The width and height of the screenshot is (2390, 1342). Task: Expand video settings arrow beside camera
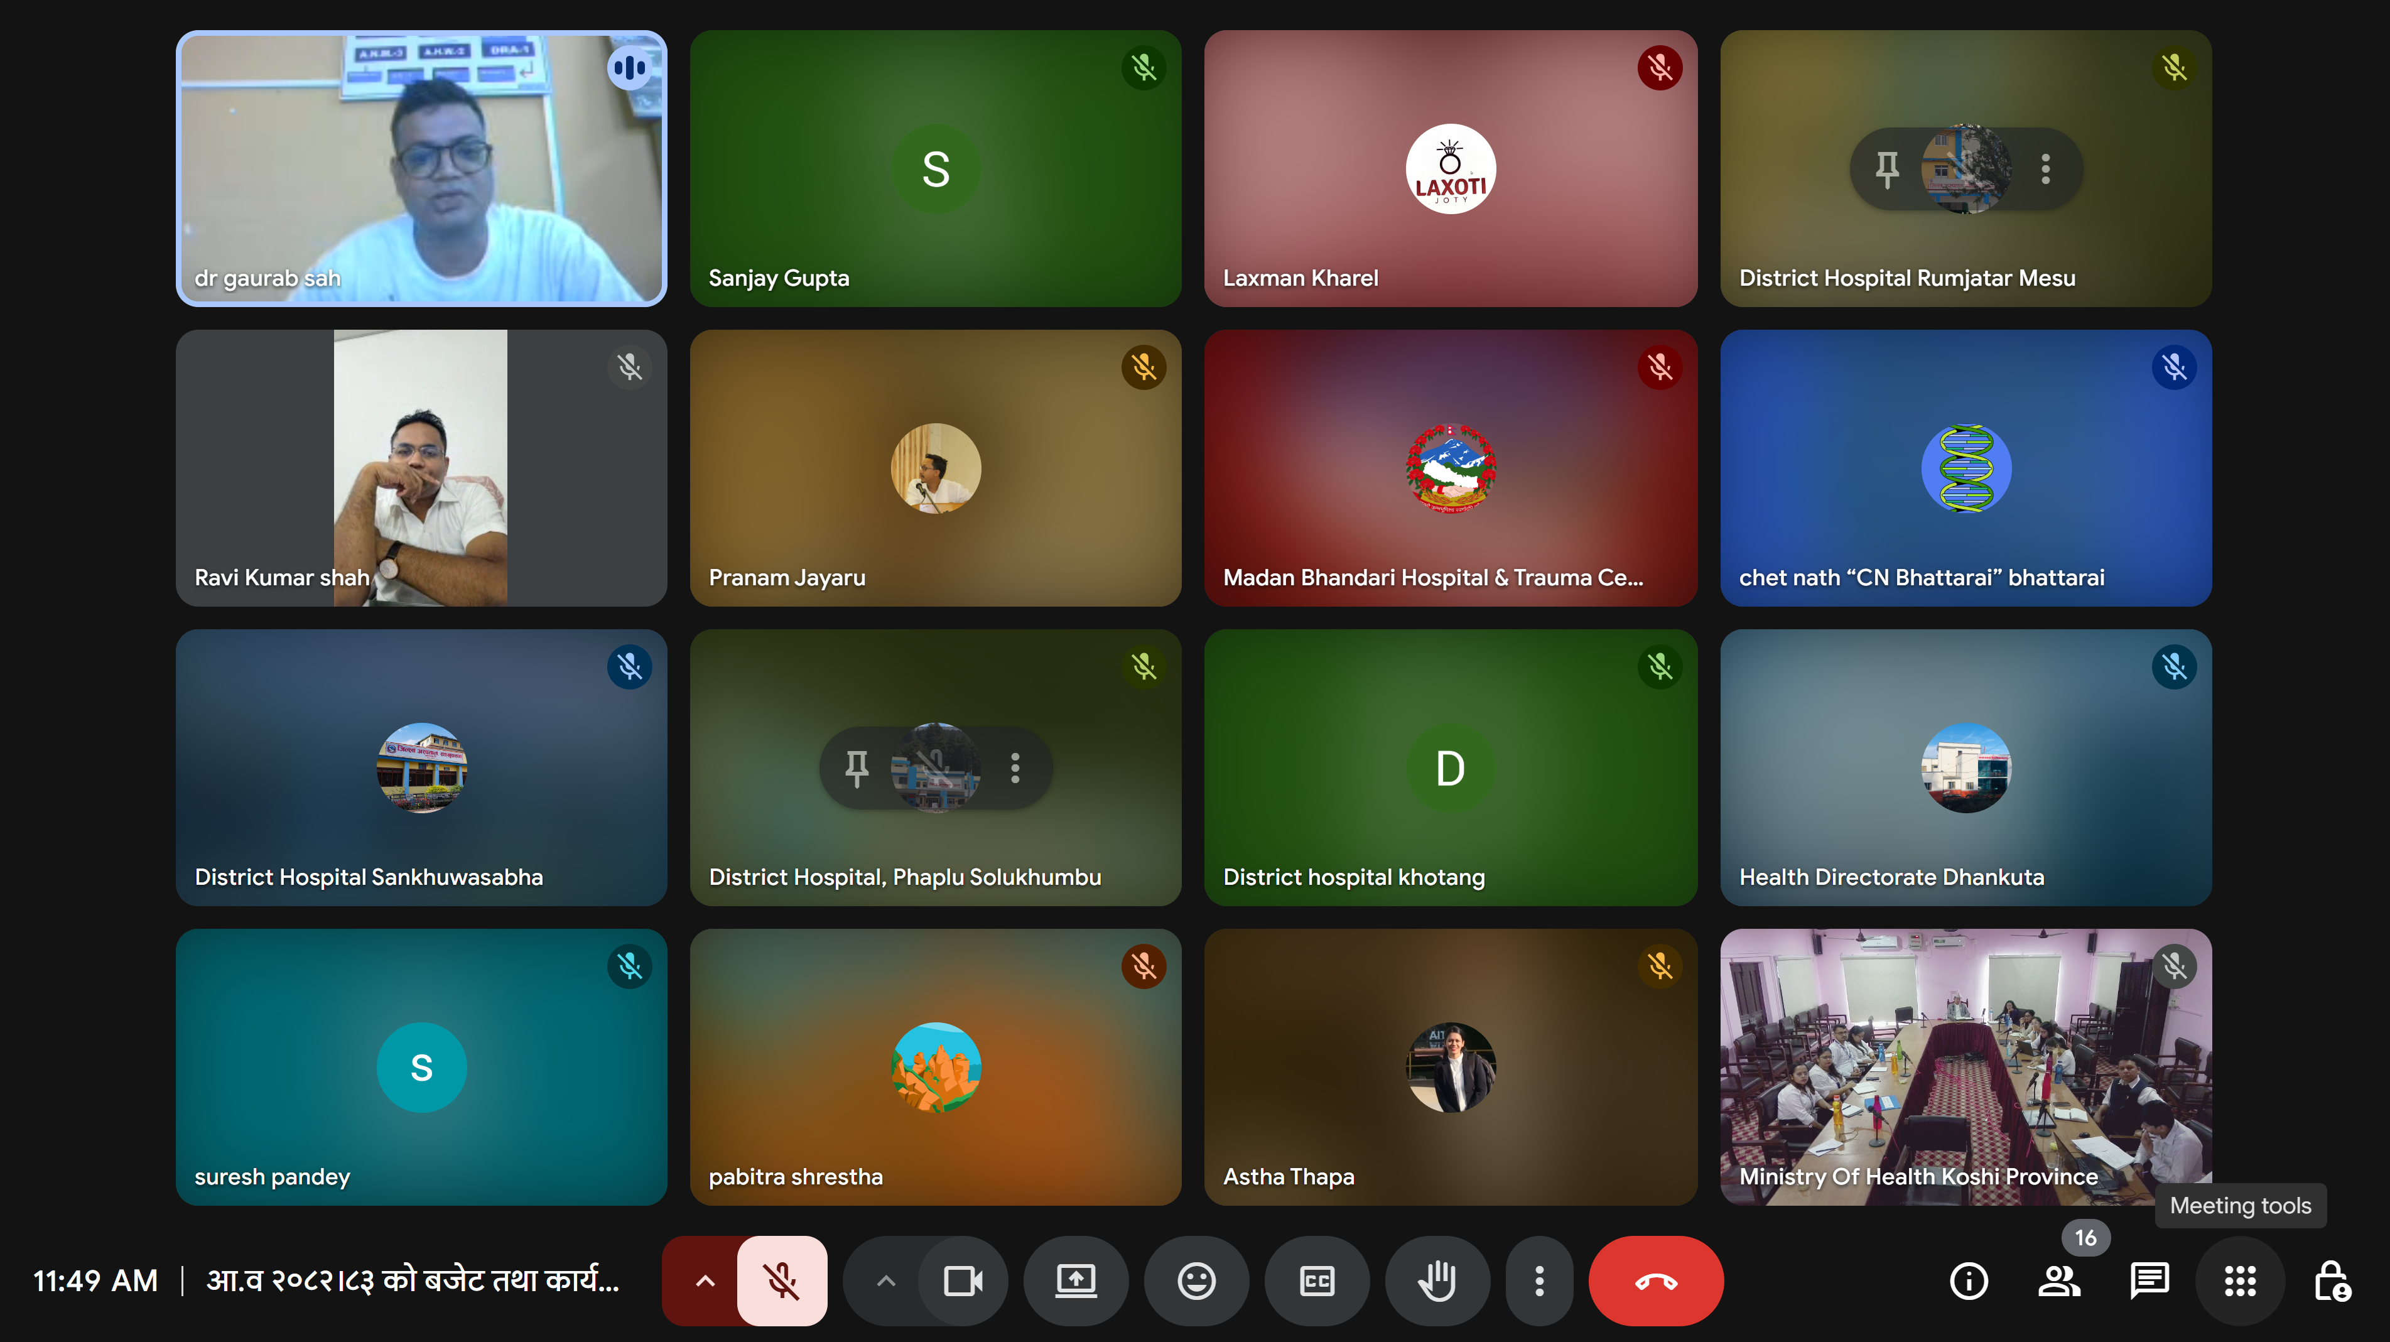pos(886,1280)
